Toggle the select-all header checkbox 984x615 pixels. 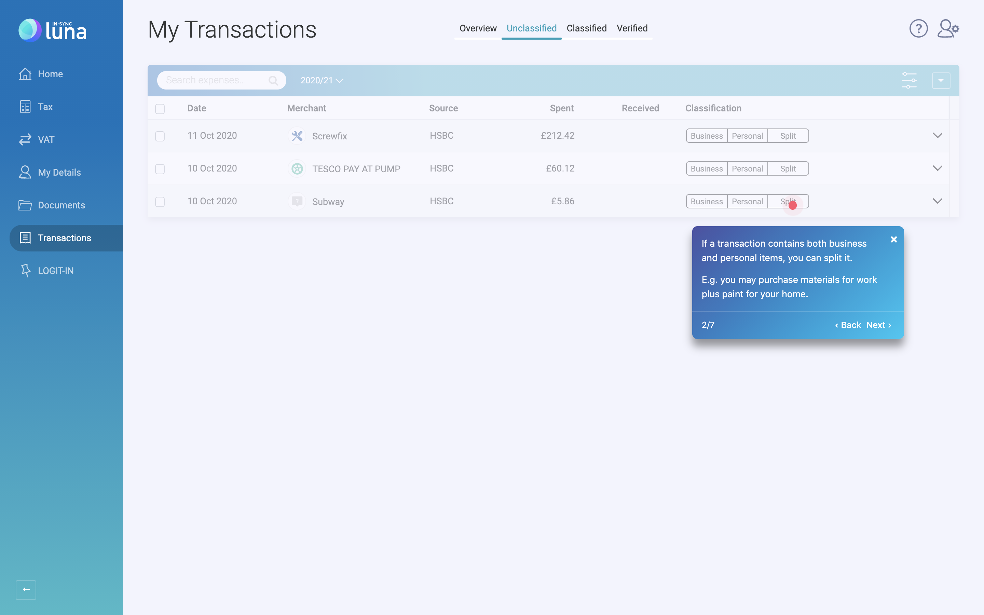(x=160, y=109)
